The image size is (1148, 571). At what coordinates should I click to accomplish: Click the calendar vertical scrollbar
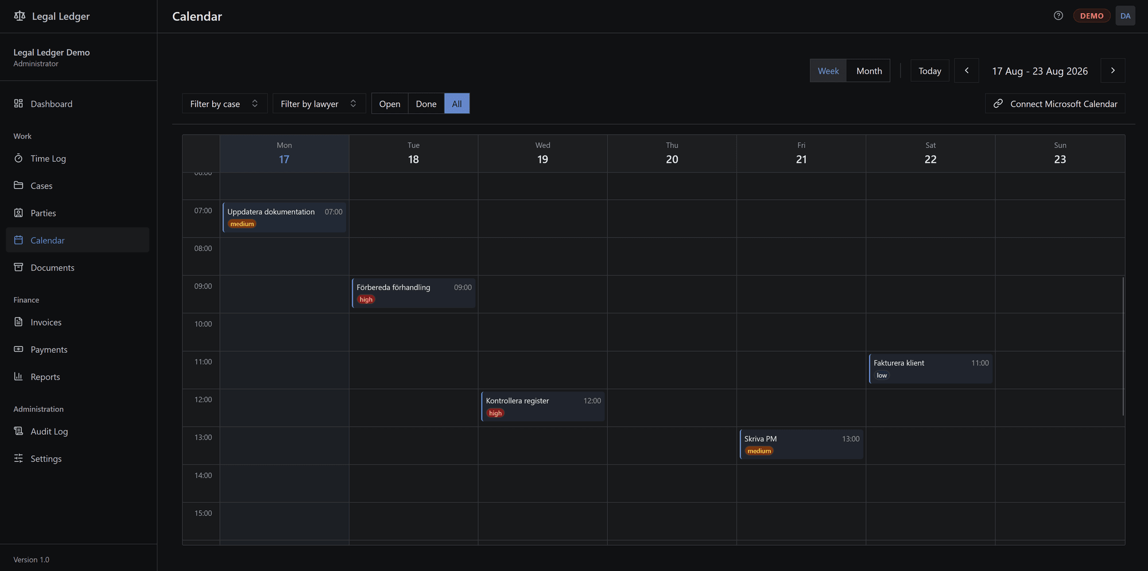coord(1123,346)
